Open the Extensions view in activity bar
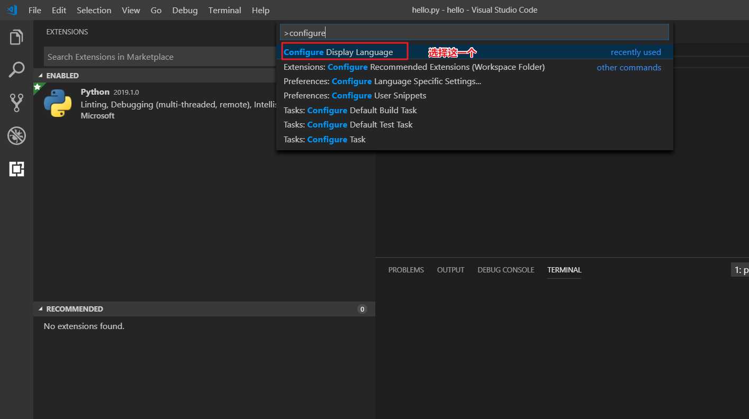Viewport: 749px width, 419px height. [16, 169]
